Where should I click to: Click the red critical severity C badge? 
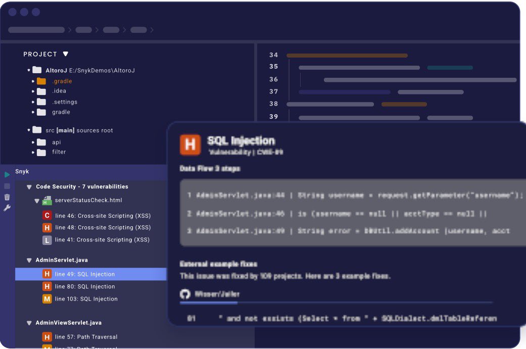tap(47, 216)
